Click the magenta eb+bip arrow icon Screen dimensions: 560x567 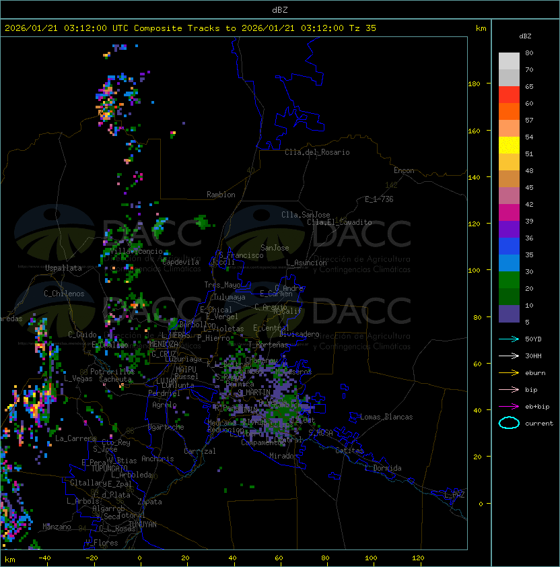coord(509,406)
